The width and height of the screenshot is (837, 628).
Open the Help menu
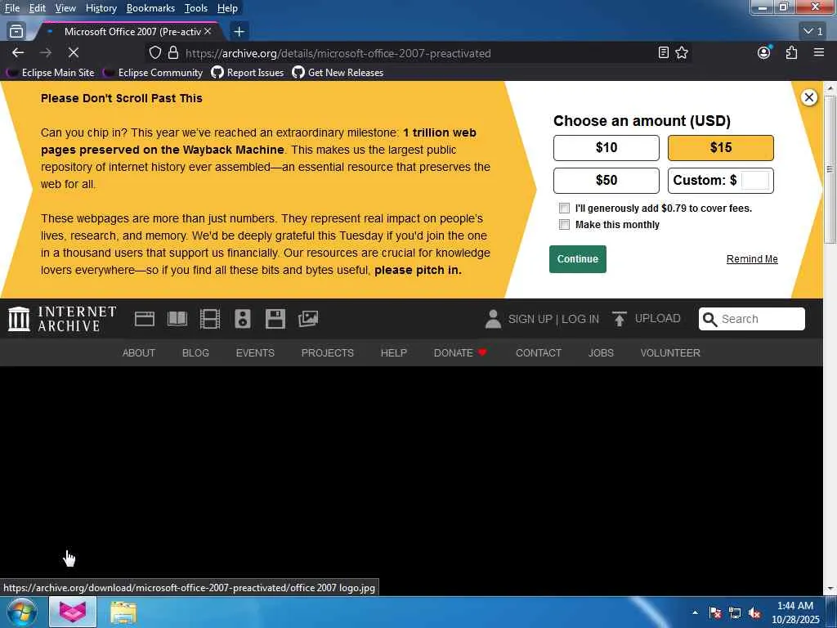click(x=227, y=8)
